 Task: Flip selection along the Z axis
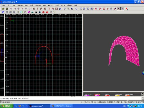26,9
